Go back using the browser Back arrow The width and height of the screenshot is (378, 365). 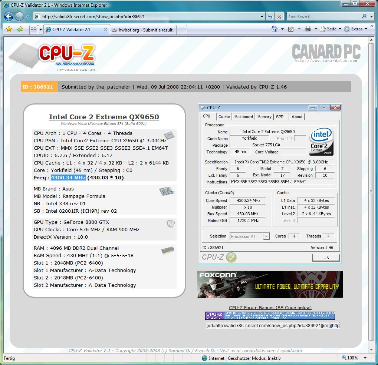[9, 16]
